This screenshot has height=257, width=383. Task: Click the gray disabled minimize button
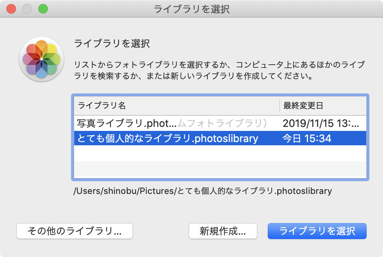[x=27, y=9]
